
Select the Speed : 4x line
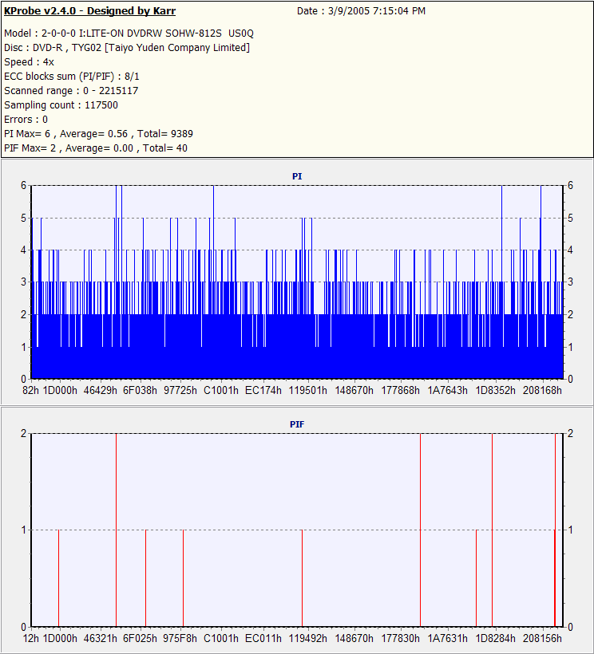click(x=30, y=62)
